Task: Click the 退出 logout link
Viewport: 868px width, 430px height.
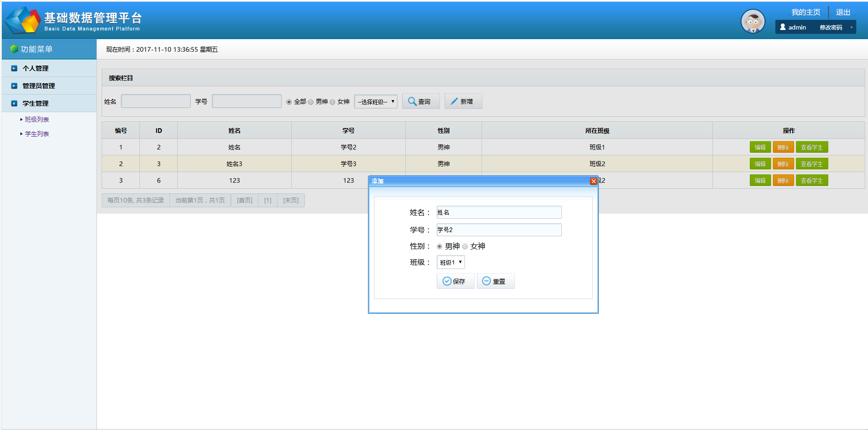Action: pyautogui.click(x=843, y=12)
